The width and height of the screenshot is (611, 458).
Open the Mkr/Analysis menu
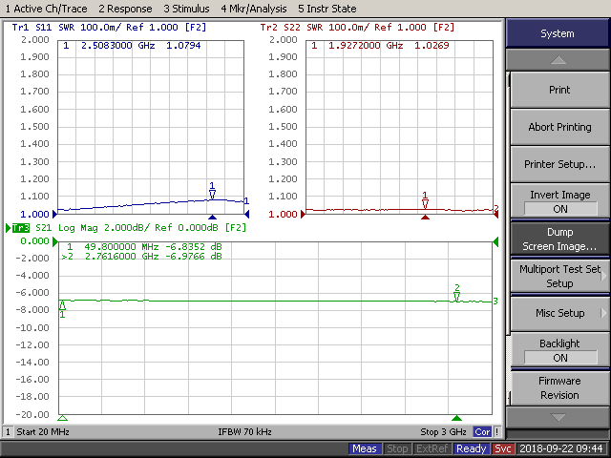254,9
